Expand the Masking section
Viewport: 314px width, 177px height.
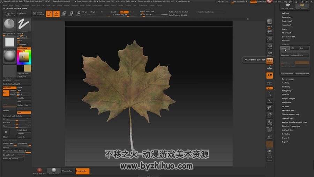tap(285, 83)
